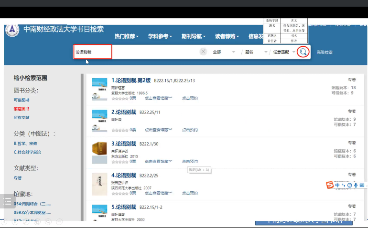The width and height of the screenshot is (368, 228).
Task: Filter results by 可借图书
Action: pos(22,101)
